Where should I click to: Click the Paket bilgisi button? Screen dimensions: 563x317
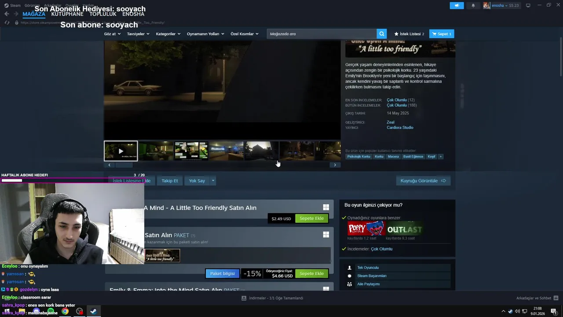pos(222,273)
